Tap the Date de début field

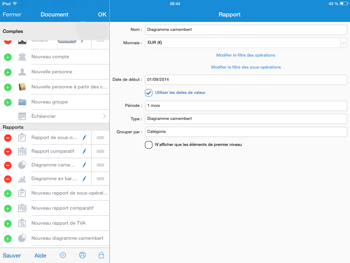[x=246, y=80]
